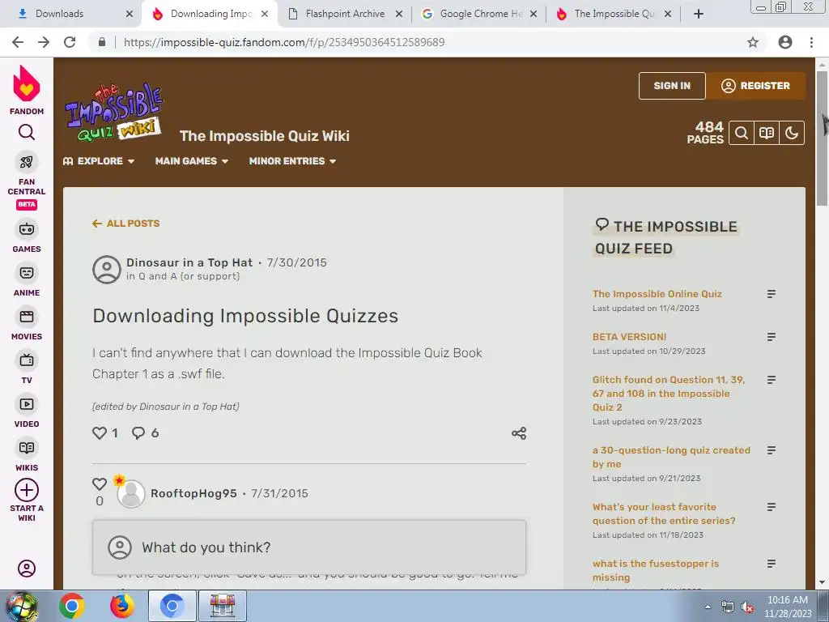
Task: Click the page vertical scrollbar thumb
Action: point(823,138)
